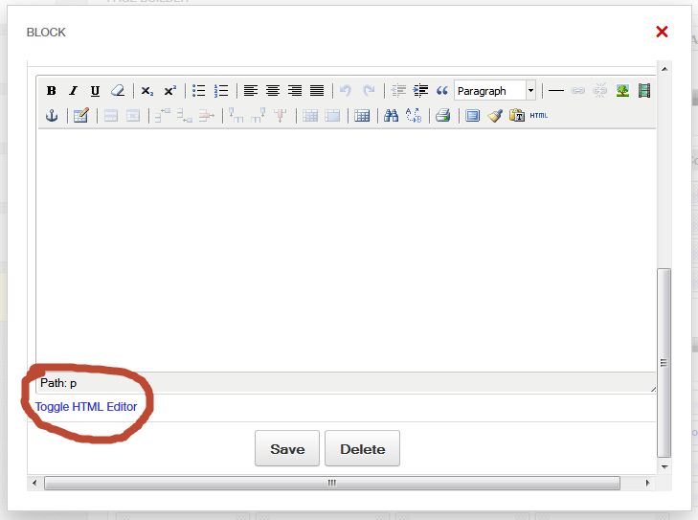Click the scroll right arrow

click(647, 483)
